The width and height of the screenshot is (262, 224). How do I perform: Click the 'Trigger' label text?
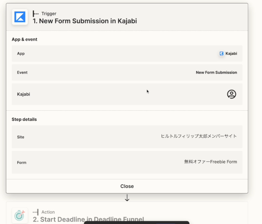point(49,14)
